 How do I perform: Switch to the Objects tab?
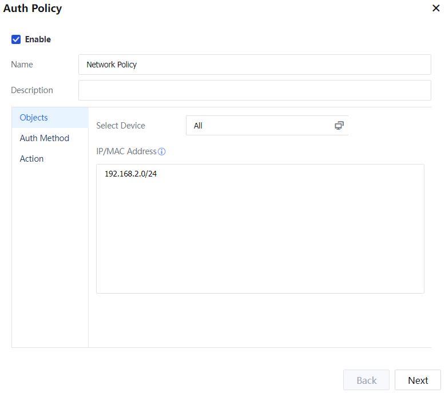click(34, 118)
